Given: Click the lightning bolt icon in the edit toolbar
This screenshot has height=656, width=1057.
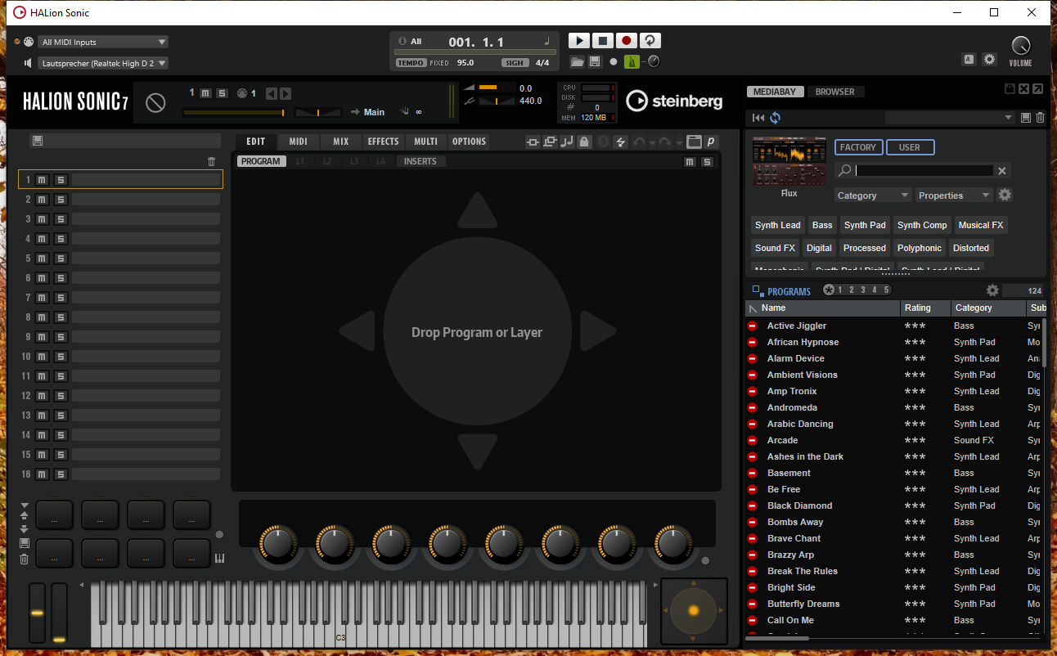Looking at the screenshot, I should click(620, 142).
